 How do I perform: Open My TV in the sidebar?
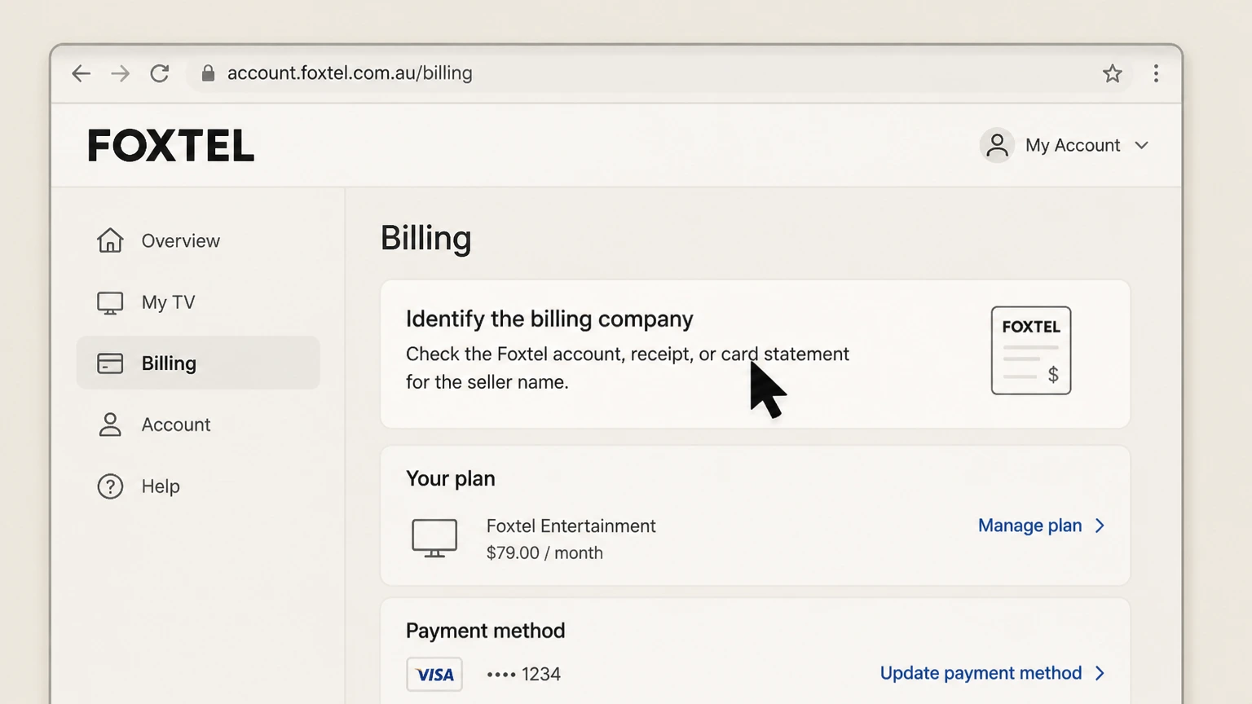click(x=199, y=302)
